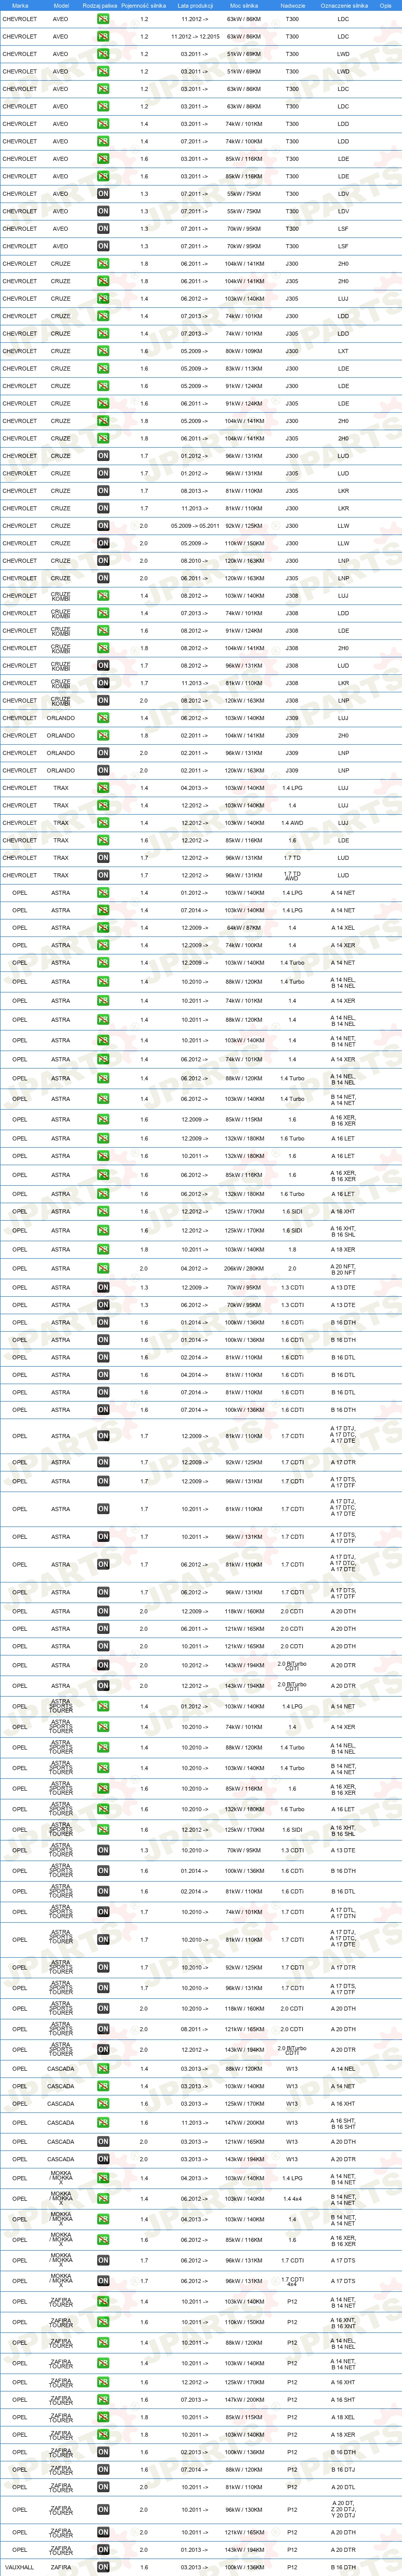Image resolution: width=402 pixels, height=2576 pixels.
Task: Click petrol icon in Cascada 88kW / 120KM row
Action: pos(103,2069)
